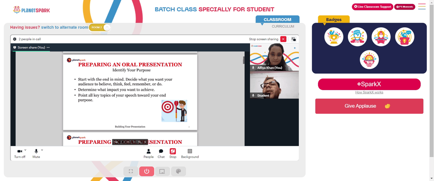Click Student's microphone indicator
The image size is (434, 181).
tap(253, 95)
